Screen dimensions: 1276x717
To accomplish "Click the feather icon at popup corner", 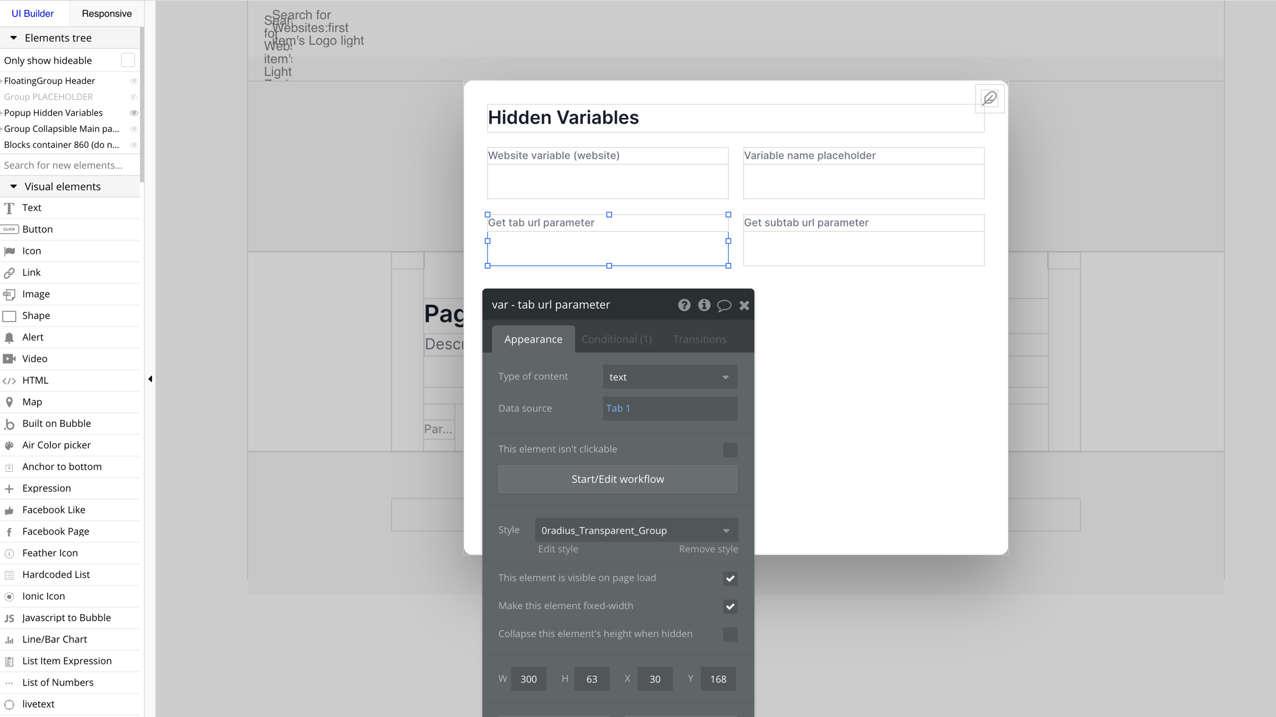I will pyautogui.click(x=989, y=99).
